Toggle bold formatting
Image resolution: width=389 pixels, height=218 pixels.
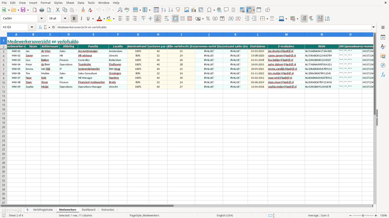pos(74,19)
